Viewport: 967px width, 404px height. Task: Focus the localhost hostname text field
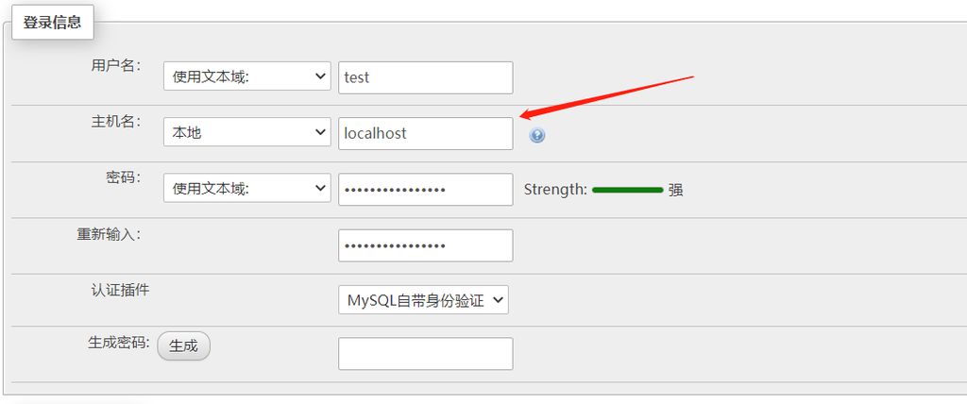click(x=425, y=133)
